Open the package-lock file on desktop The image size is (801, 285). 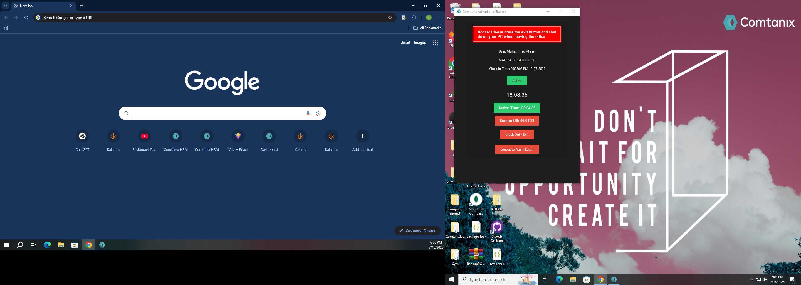[x=476, y=230]
